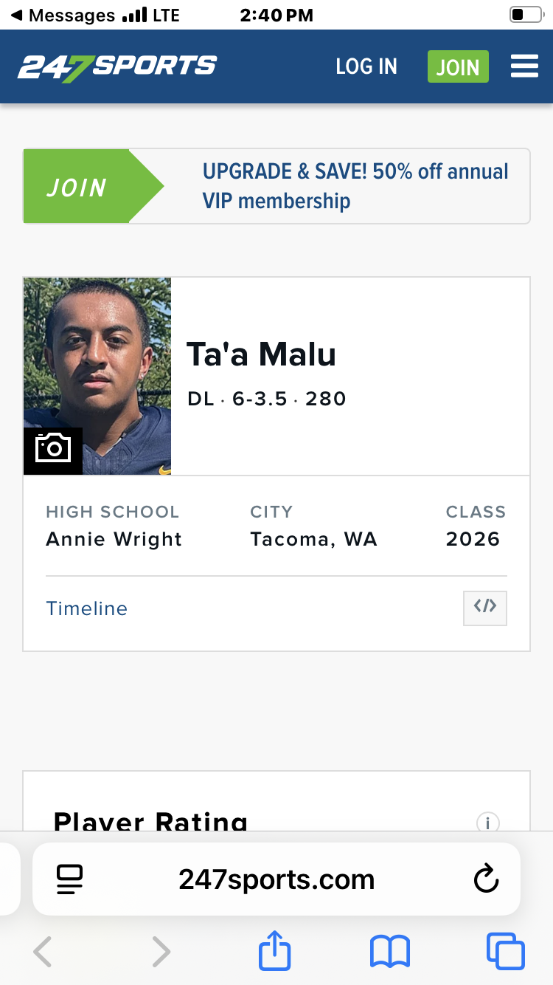Open the hamburger navigation menu
The width and height of the screenshot is (553, 985).
click(x=524, y=66)
